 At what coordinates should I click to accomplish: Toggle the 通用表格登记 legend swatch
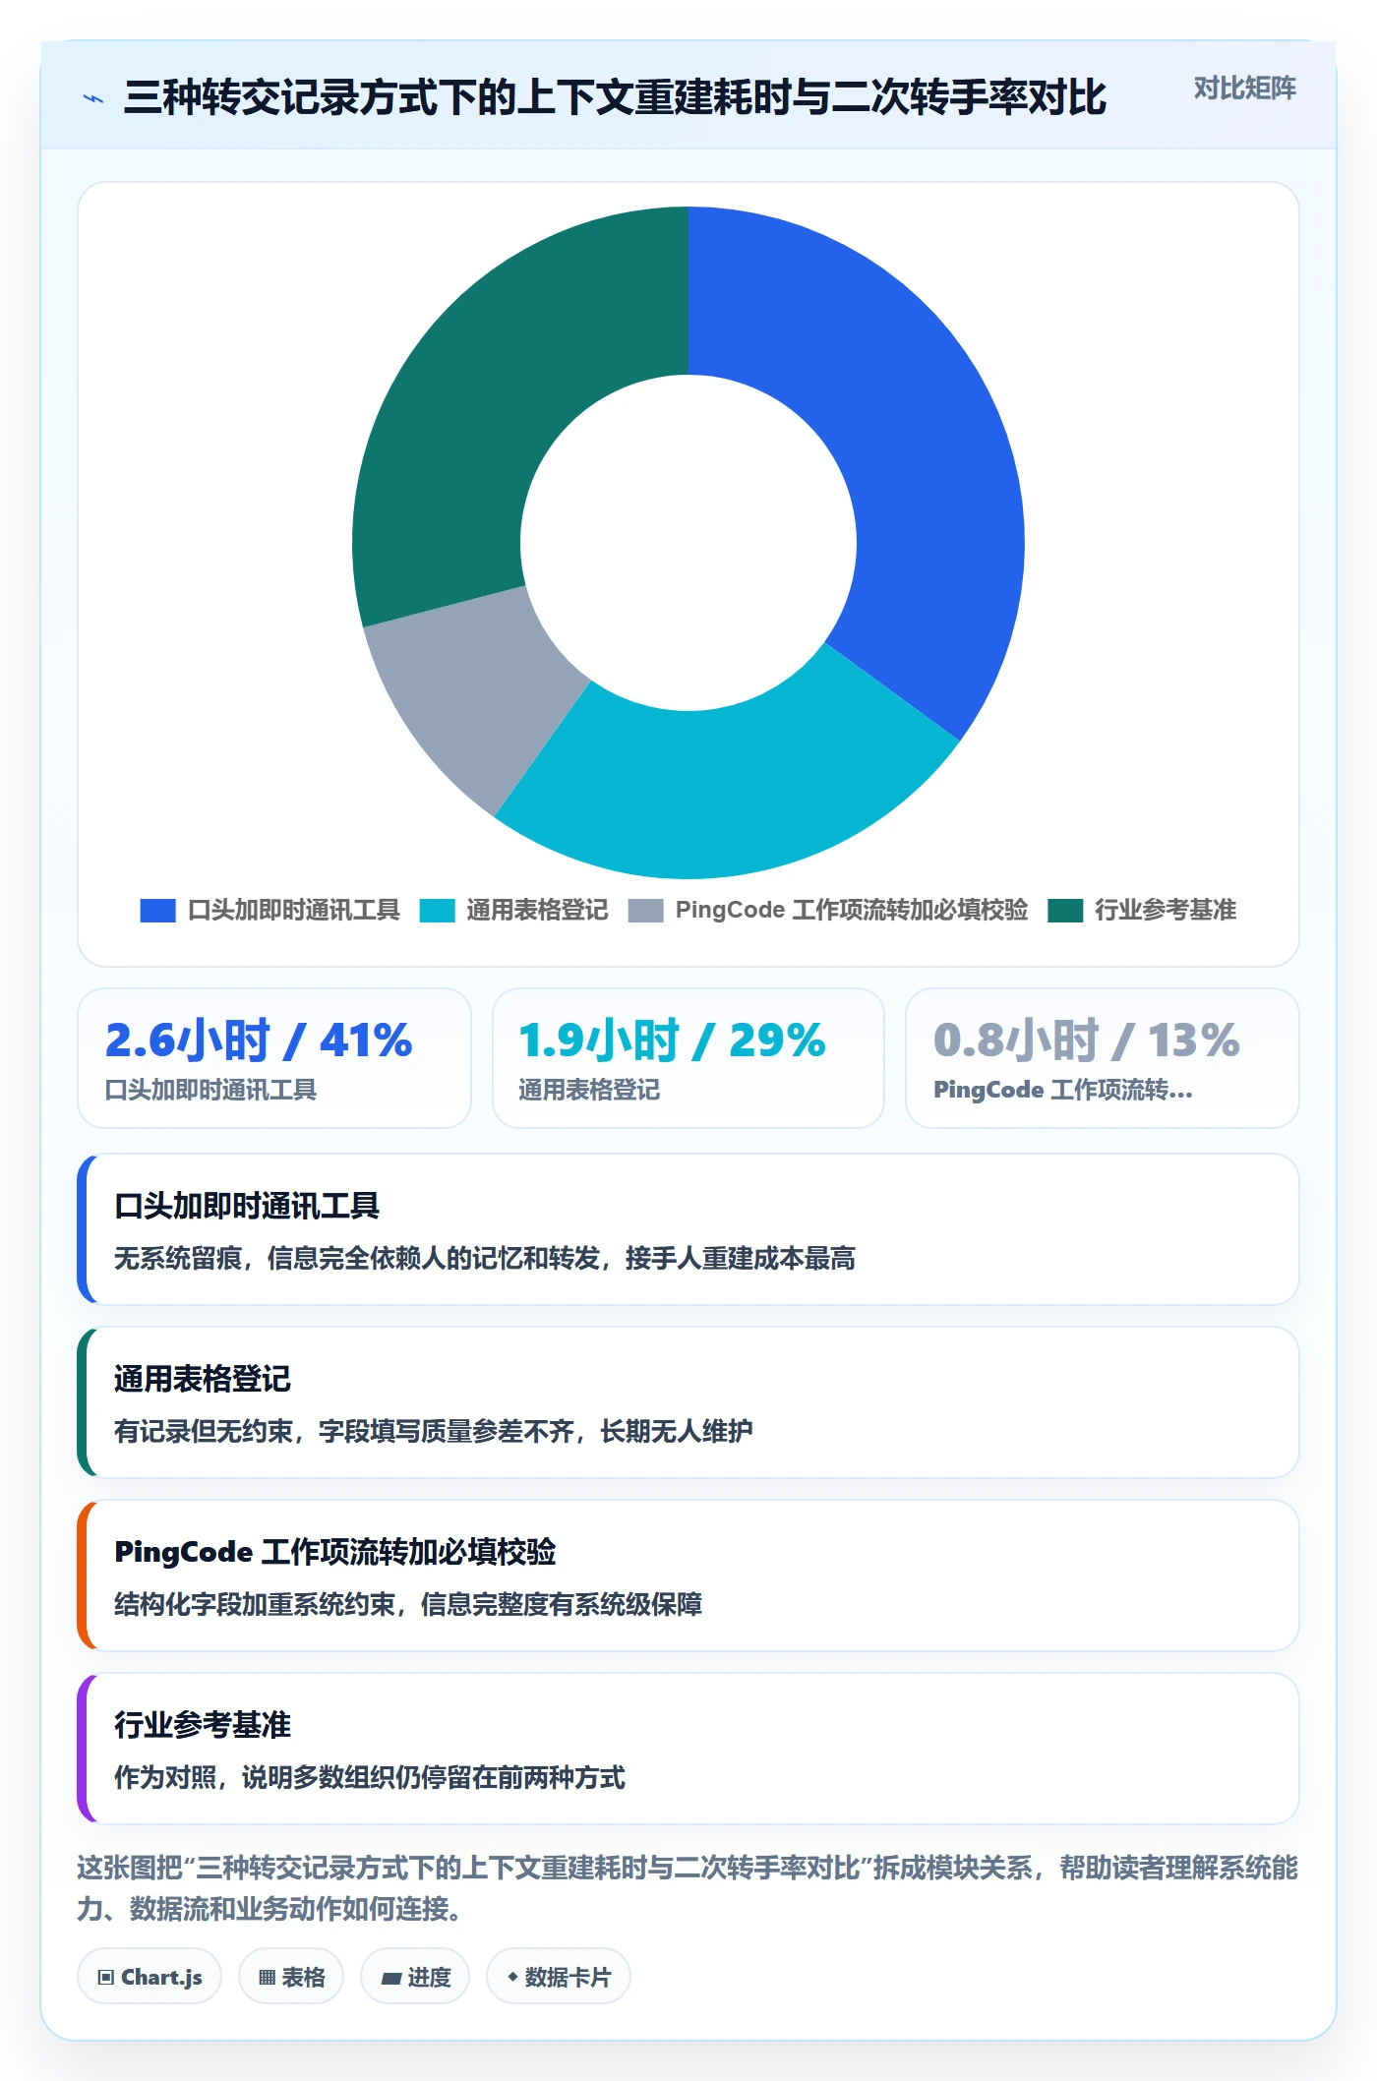[x=437, y=911]
